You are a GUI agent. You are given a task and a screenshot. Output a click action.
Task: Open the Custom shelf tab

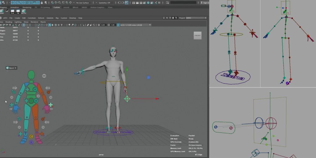pos(56,7)
